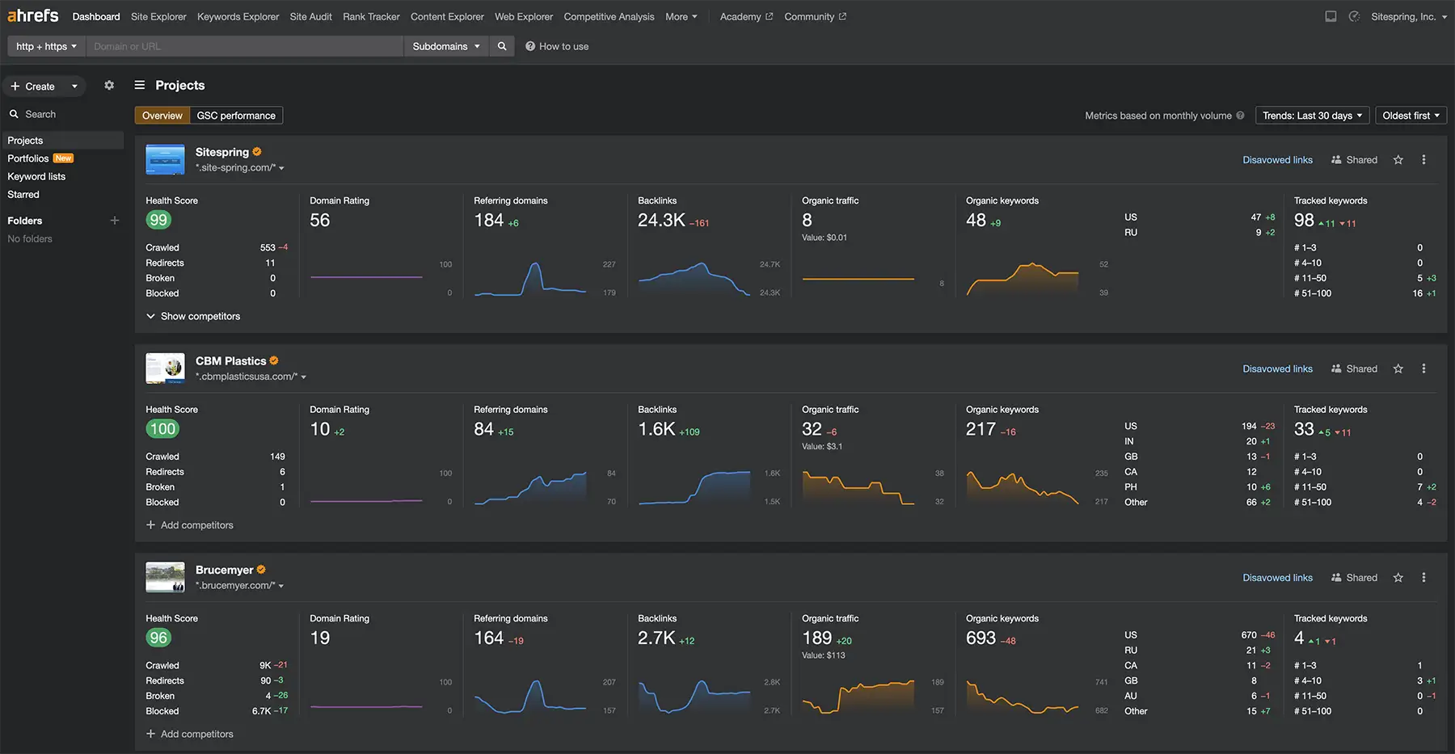Open the three-dot menu for CBM Plastics

(x=1424, y=369)
